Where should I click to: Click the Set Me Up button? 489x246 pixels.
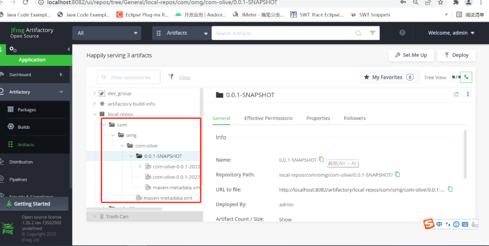[411, 55]
